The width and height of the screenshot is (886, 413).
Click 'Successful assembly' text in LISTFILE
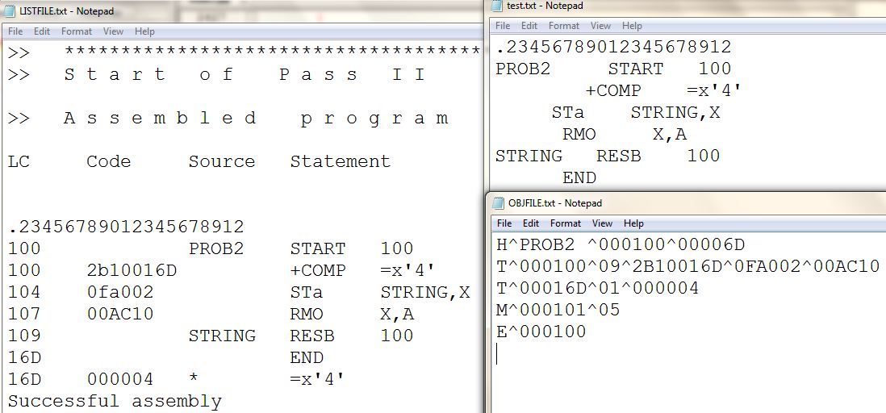tap(115, 401)
